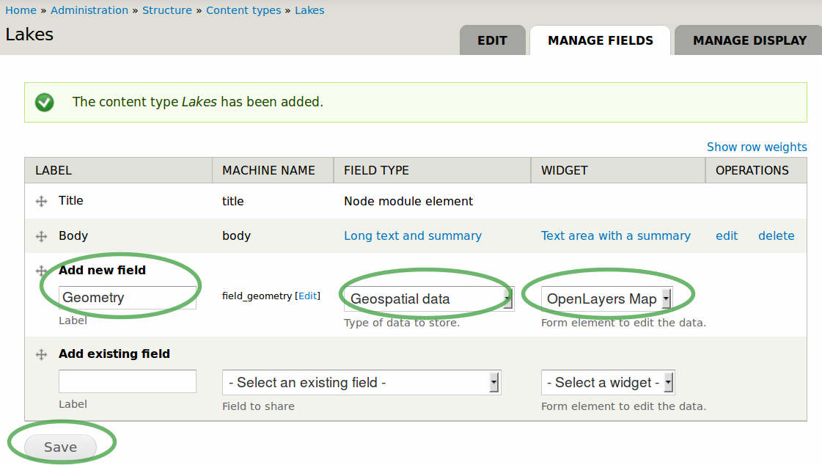822x465 pixels.
Task: Click the green checkmark status icon
Action: pos(45,102)
